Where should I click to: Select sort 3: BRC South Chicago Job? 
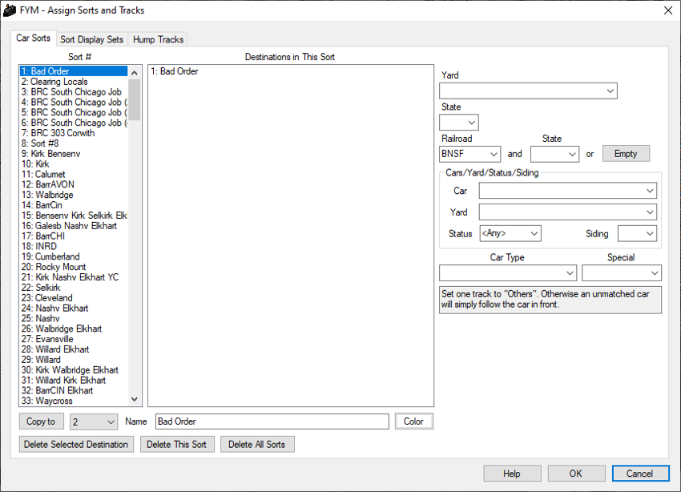pyautogui.click(x=74, y=92)
